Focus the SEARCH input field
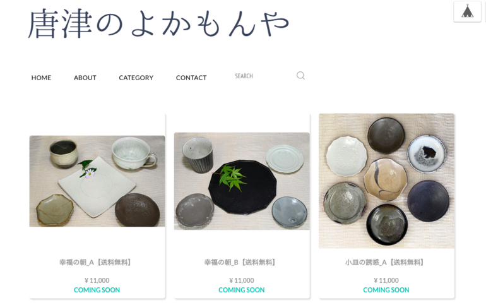This screenshot has width=486, height=305. coord(263,76)
